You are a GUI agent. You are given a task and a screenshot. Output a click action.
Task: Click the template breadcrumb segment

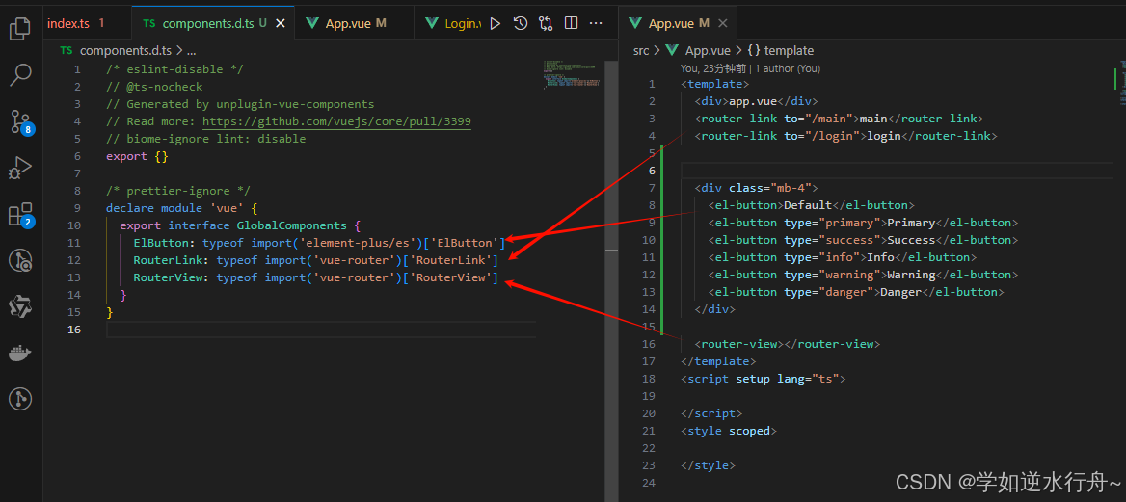[x=789, y=51]
